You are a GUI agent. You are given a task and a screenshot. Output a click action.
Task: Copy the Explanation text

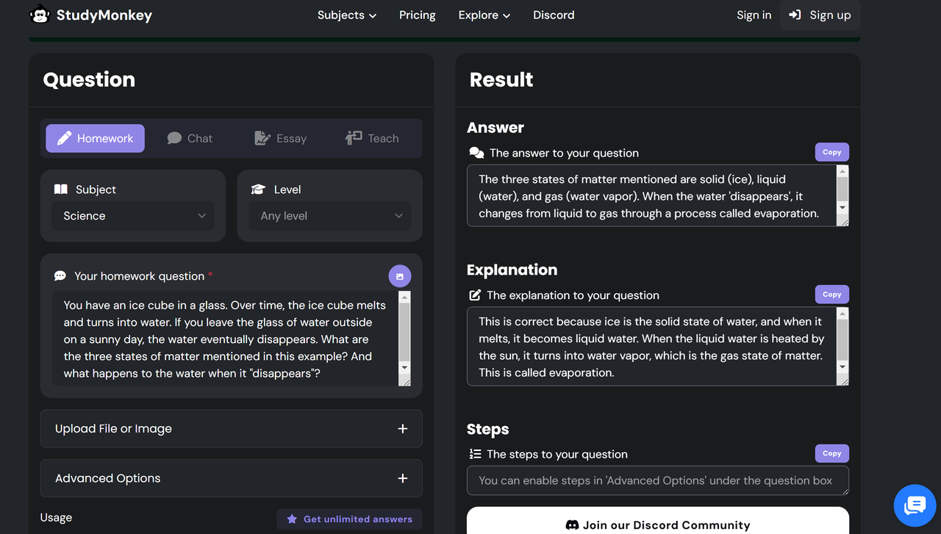point(831,295)
